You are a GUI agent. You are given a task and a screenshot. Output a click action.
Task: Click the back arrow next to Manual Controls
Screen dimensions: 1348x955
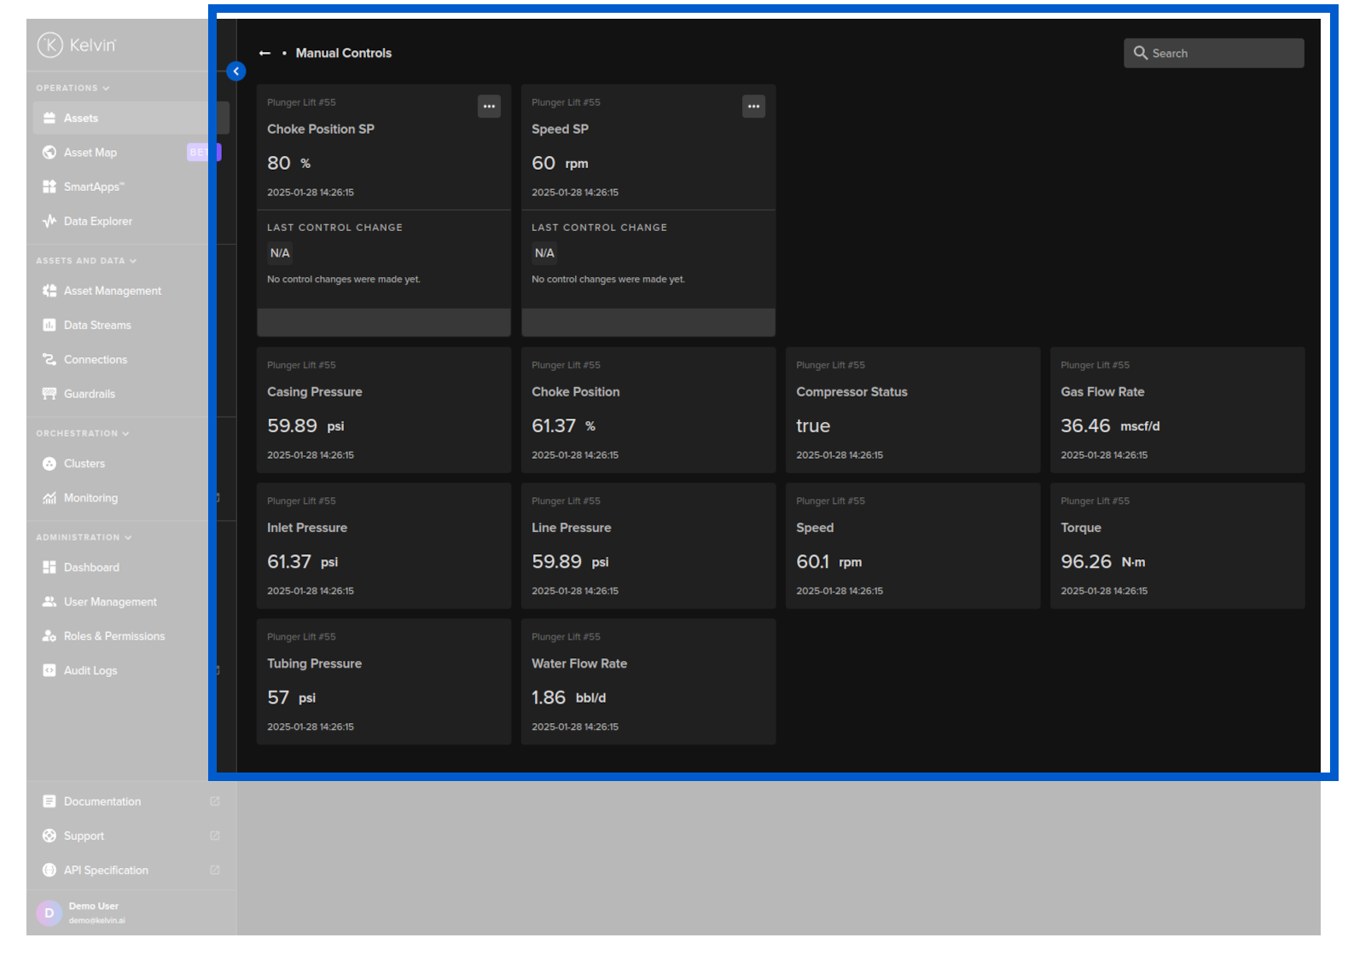tap(264, 53)
